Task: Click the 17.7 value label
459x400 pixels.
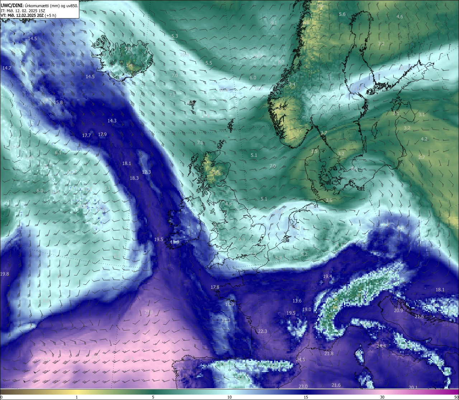Action: pyautogui.click(x=86, y=135)
